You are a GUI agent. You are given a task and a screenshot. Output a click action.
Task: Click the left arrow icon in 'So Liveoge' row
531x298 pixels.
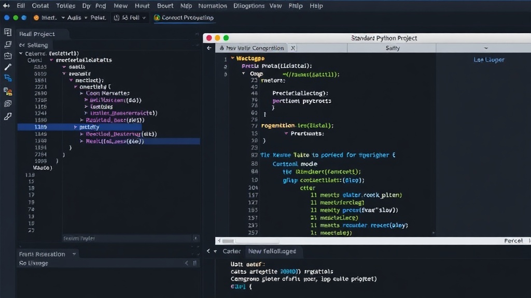point(186,263)
